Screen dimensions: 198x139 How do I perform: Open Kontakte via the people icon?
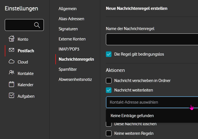pos(12,73)
